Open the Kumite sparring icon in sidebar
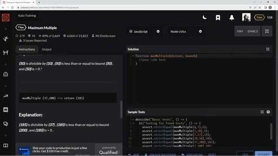The width and height of the screenshot is (278, 156). point(6,52)
